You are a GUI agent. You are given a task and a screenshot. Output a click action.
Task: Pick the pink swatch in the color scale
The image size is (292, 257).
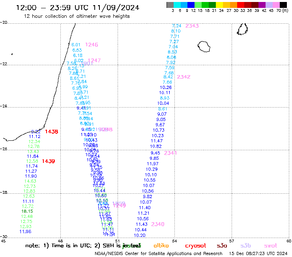[x=276, y=5]
